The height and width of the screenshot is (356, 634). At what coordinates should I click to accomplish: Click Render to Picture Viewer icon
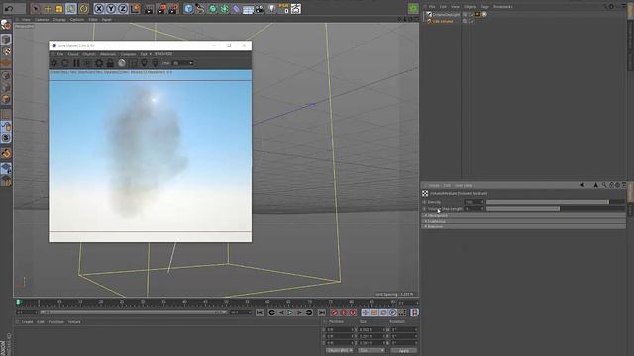[x=161, y=9]
